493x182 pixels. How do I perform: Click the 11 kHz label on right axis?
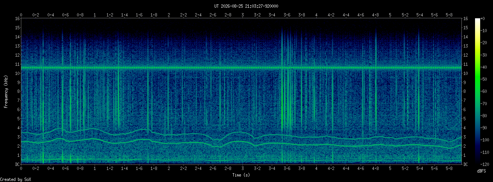coord(465,64)
